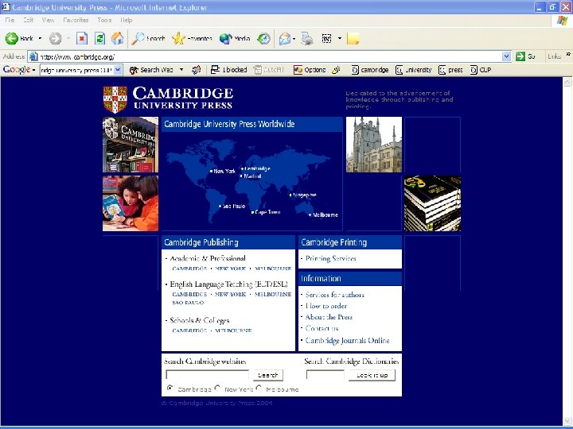Open the Search pane magnifier icon
The image size is (573, 429).
tap(138, 38)
